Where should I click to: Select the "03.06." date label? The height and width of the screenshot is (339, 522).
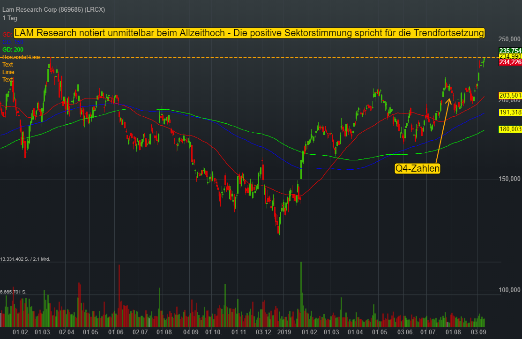point(405,332)
